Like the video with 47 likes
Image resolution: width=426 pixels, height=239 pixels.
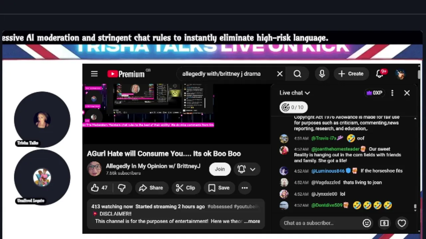[x=100, y=188]
